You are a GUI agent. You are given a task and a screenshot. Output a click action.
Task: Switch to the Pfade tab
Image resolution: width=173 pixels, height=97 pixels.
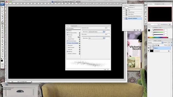coord(155,41)
